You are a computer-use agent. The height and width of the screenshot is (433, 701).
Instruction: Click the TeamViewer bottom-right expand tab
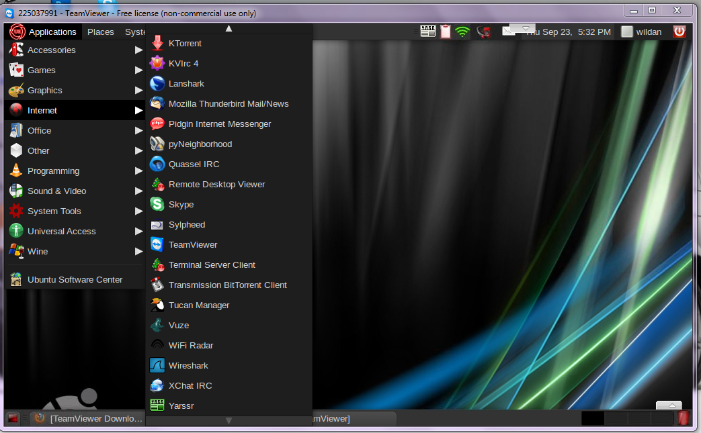669,405
